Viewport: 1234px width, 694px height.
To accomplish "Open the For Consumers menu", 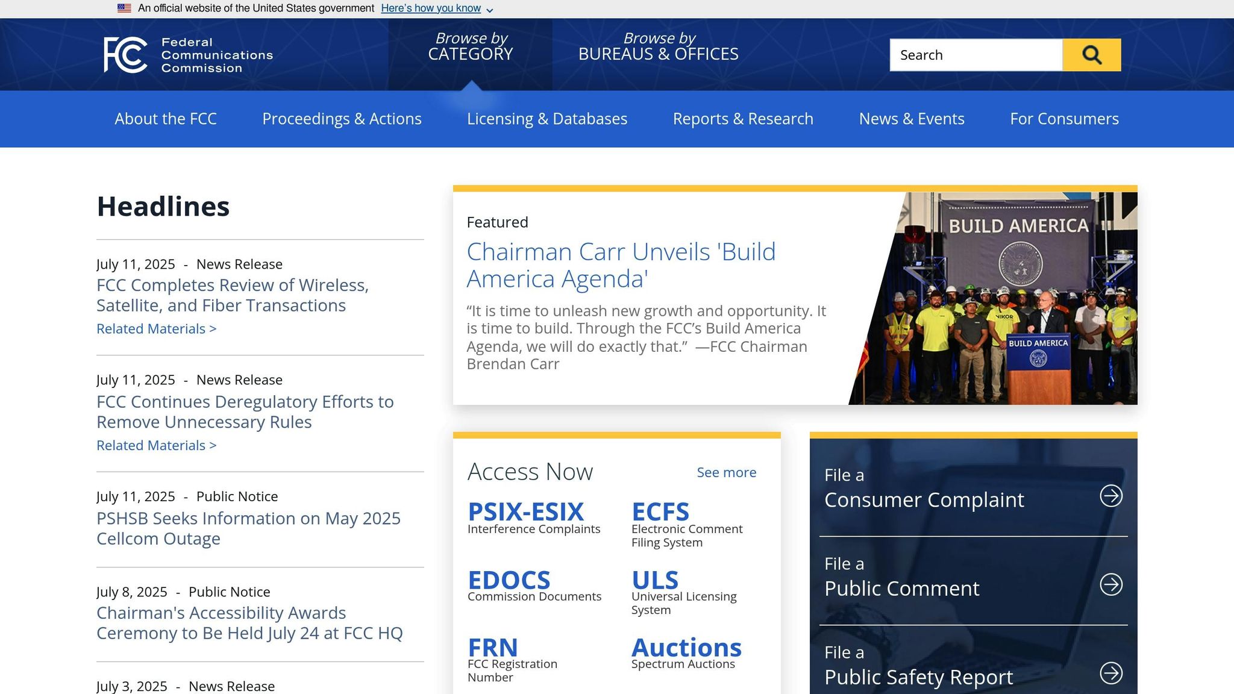I will tap(1064, 119).
